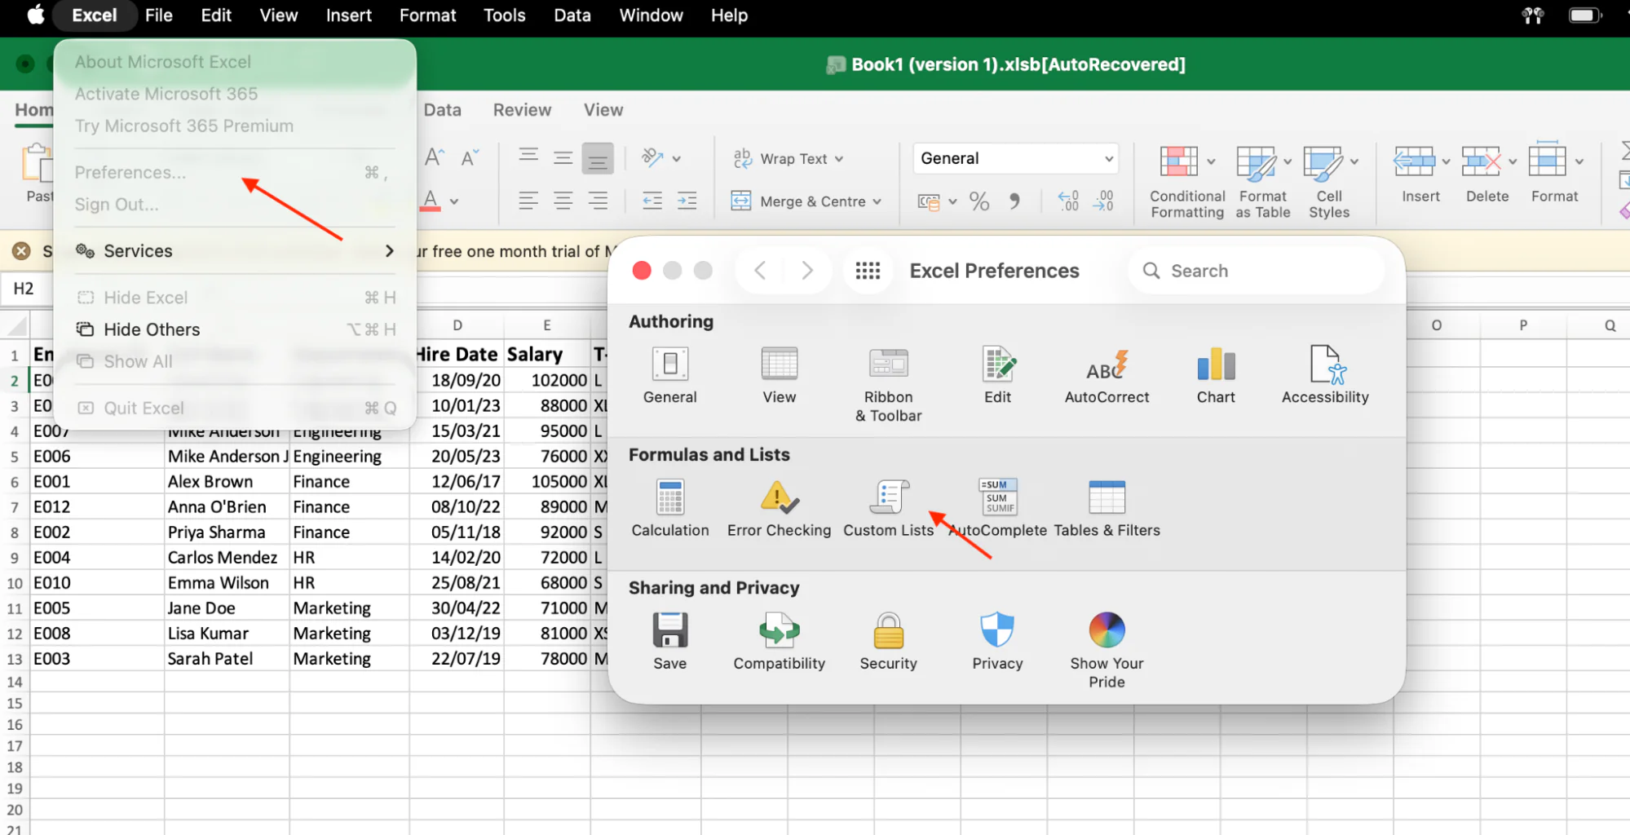Viewport: 1630px width, 835px height.
Task: Expand Format as Table dropdown
Action: (x=1288, y=161)
